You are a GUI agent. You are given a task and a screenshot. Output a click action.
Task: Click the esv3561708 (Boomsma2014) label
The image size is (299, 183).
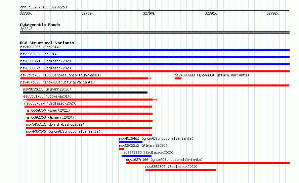(47, 96)
